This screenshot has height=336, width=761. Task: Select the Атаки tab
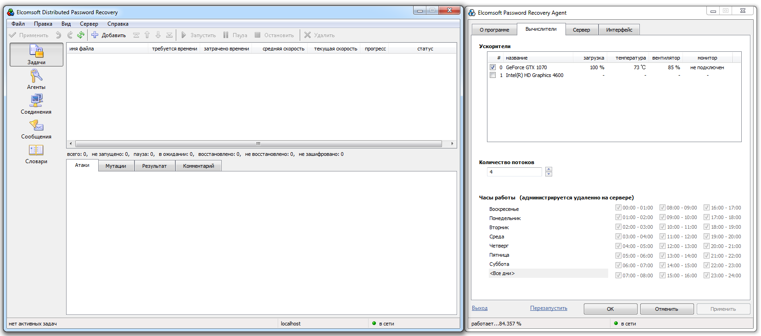click(x=82, y=165)
